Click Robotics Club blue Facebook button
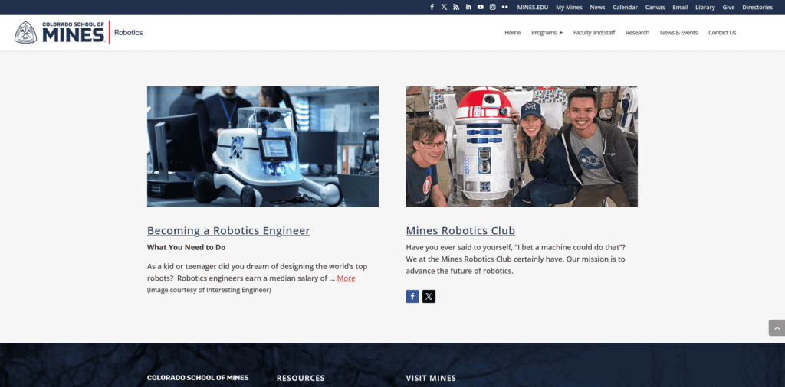 point(412,297)
